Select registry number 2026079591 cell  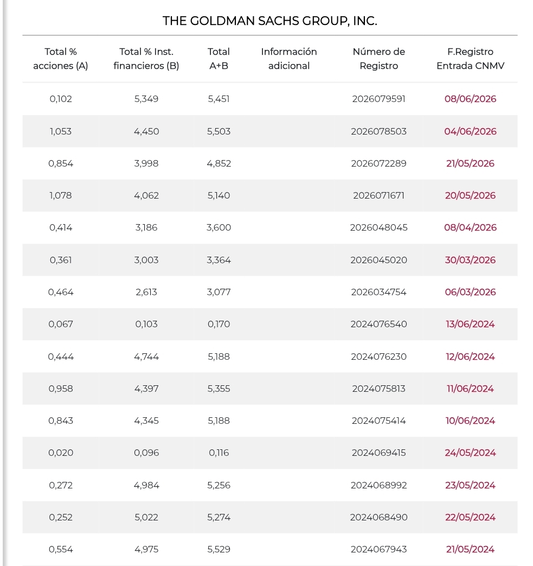[x=378, y=99]
